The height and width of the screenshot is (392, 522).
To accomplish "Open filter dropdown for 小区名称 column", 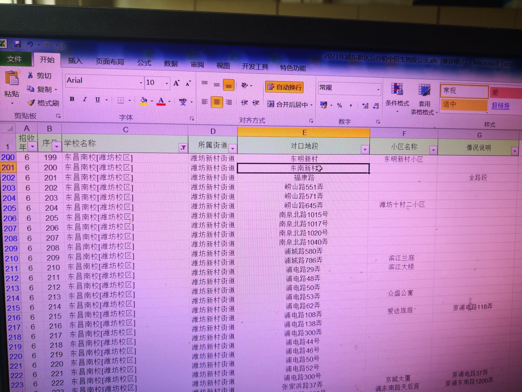I will 433,150.
